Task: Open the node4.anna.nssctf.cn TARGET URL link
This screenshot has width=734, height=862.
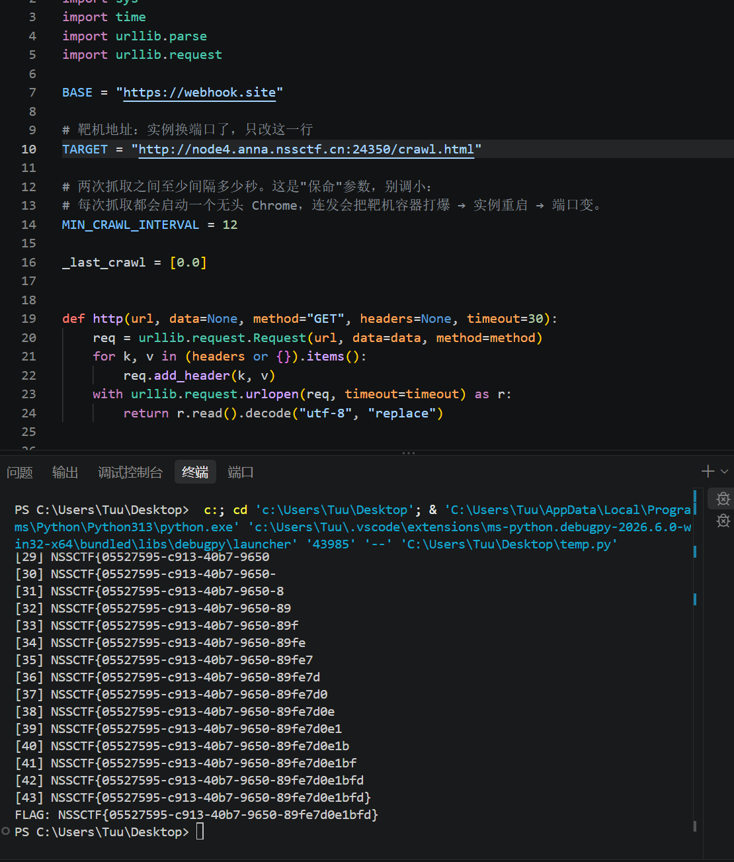Action: tap(306, 150)
